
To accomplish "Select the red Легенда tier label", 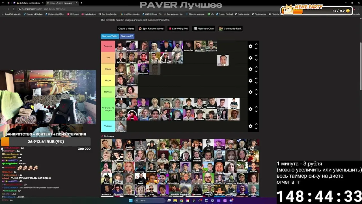I will (108, 46).
